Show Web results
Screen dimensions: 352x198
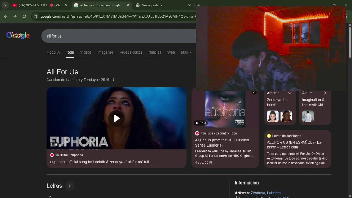tap(171, 52)
